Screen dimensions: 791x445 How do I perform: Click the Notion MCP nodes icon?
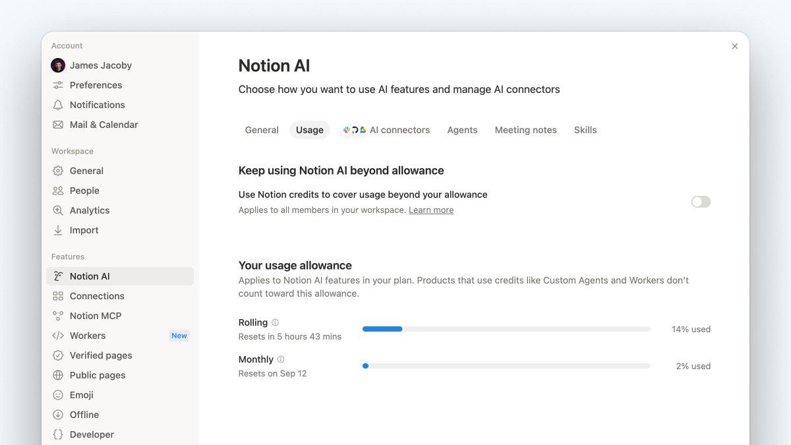click(58, 316)
